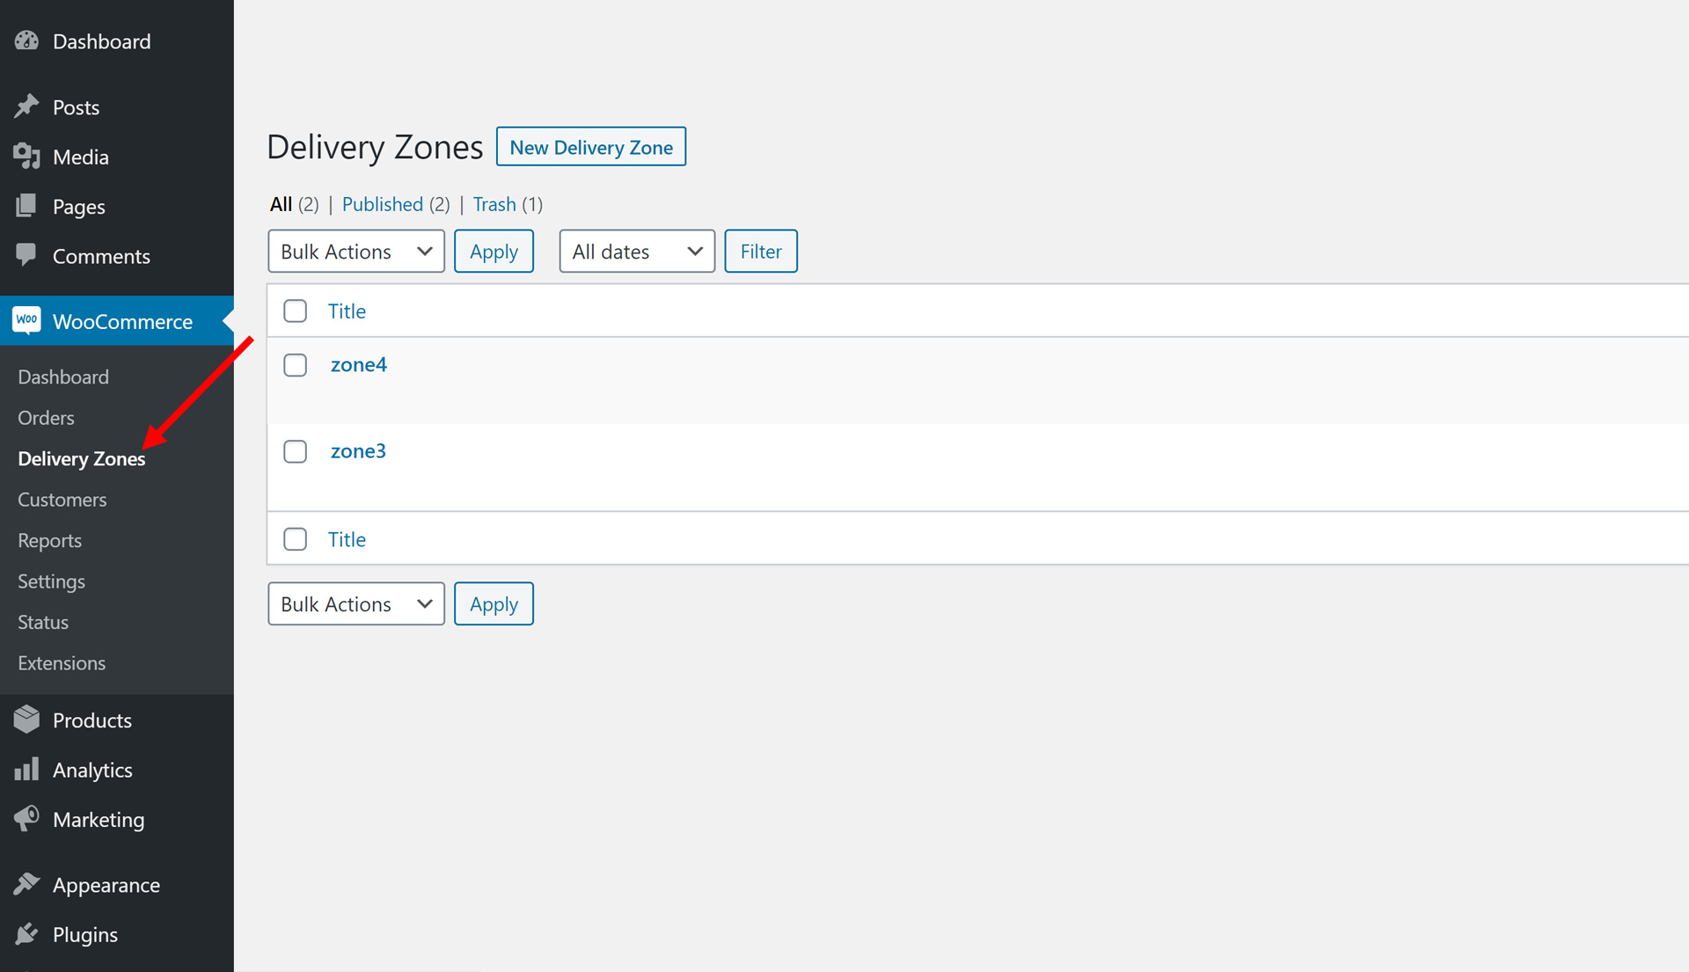Check the zone3 row checkbox
This screenshot has width=1689, height=972.
click(x=295, y=451)
